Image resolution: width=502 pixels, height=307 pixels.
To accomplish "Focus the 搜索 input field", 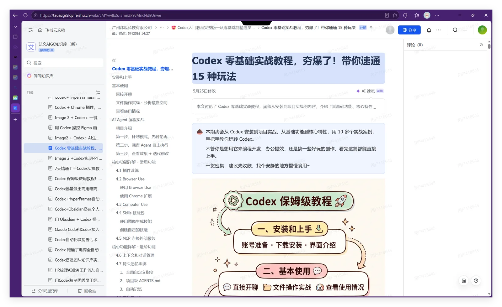I will [64, 63].
